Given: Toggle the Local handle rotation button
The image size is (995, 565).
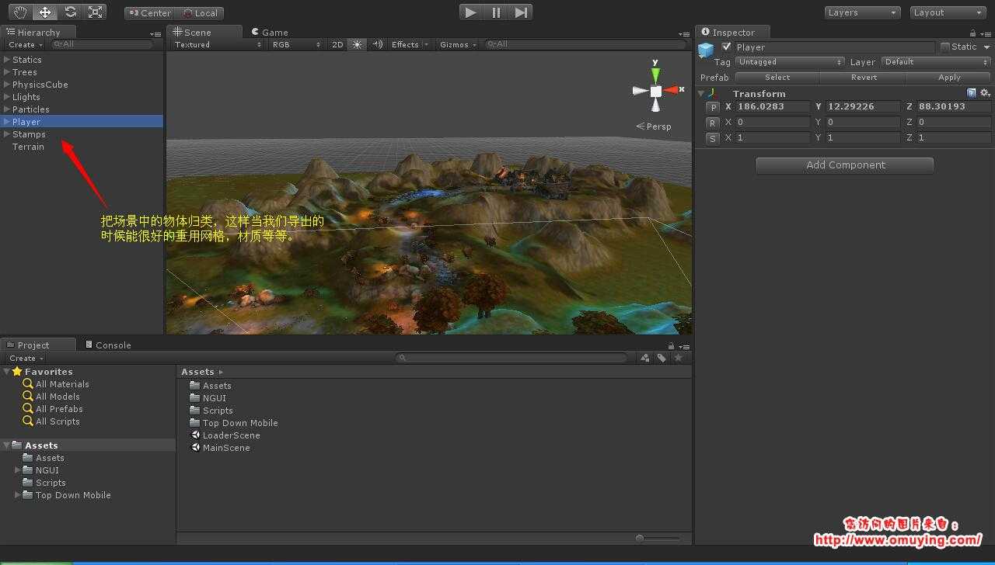Looking at the screenshot, I should [x=200, y=12].
